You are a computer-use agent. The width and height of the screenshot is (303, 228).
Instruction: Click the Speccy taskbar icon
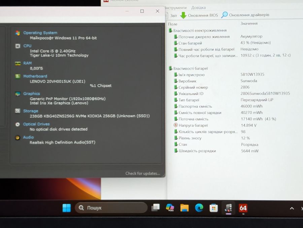click(228, 208)
